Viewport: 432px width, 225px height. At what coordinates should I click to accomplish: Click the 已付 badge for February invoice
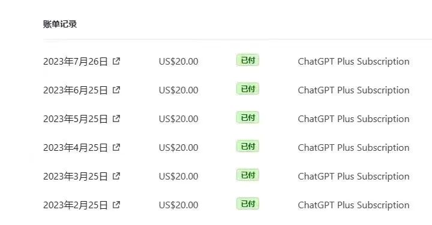point(248,204)
